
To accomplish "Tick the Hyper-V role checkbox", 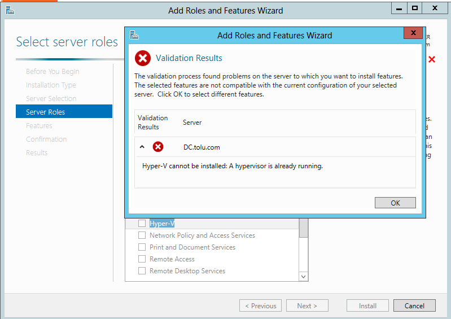I will [142, 223].
